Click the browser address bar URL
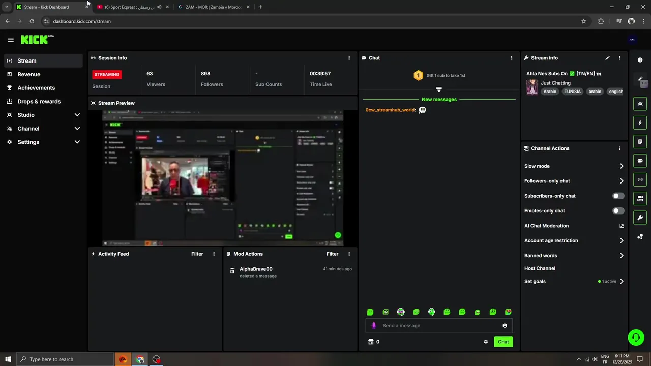This screenshot has width=651, height=366. pyautogui.click(x=82, y=21)
